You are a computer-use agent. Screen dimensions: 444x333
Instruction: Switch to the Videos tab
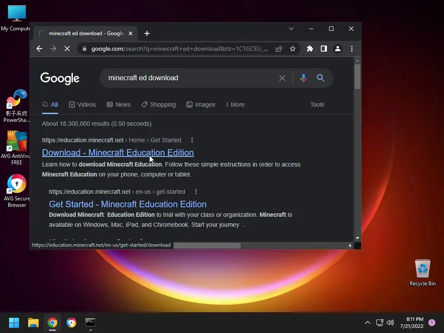pyautogui.click(x=82, y=104)
